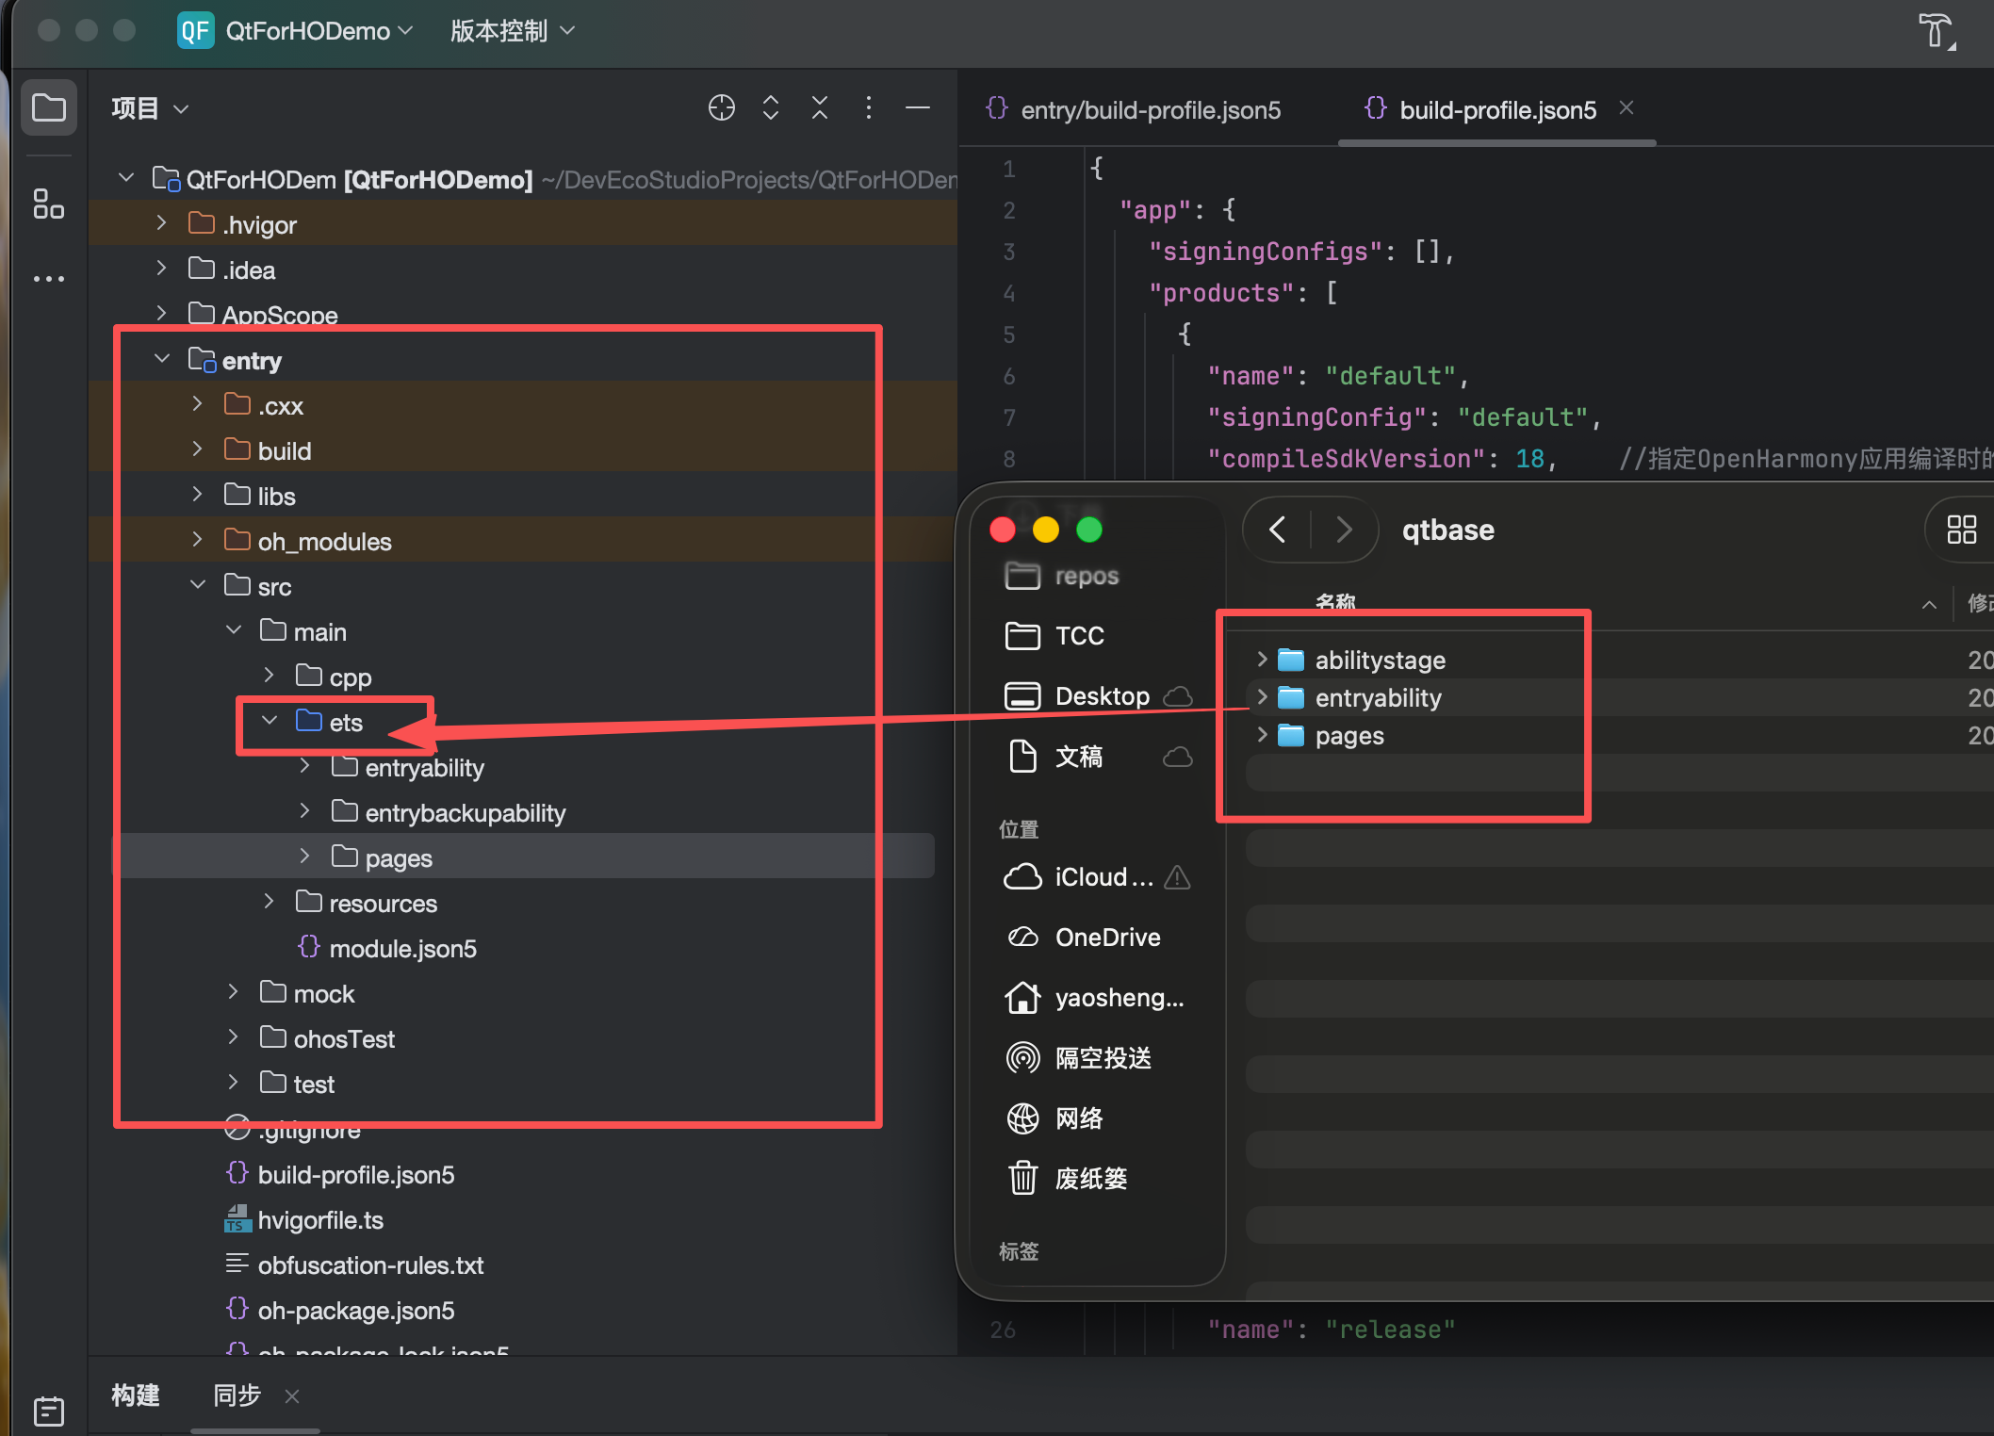Switch to entry/build-profile.json5 tab
This screenshot has width=1994, height=1436.
[x=1150, y=110]
